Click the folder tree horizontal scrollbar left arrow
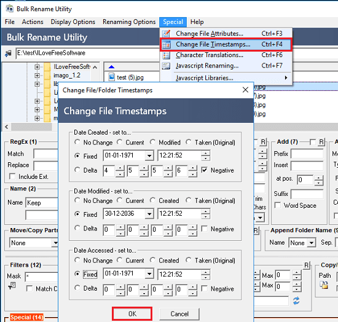Image resolution: width=338 pixels, height=322 pixels. (7, 127)
